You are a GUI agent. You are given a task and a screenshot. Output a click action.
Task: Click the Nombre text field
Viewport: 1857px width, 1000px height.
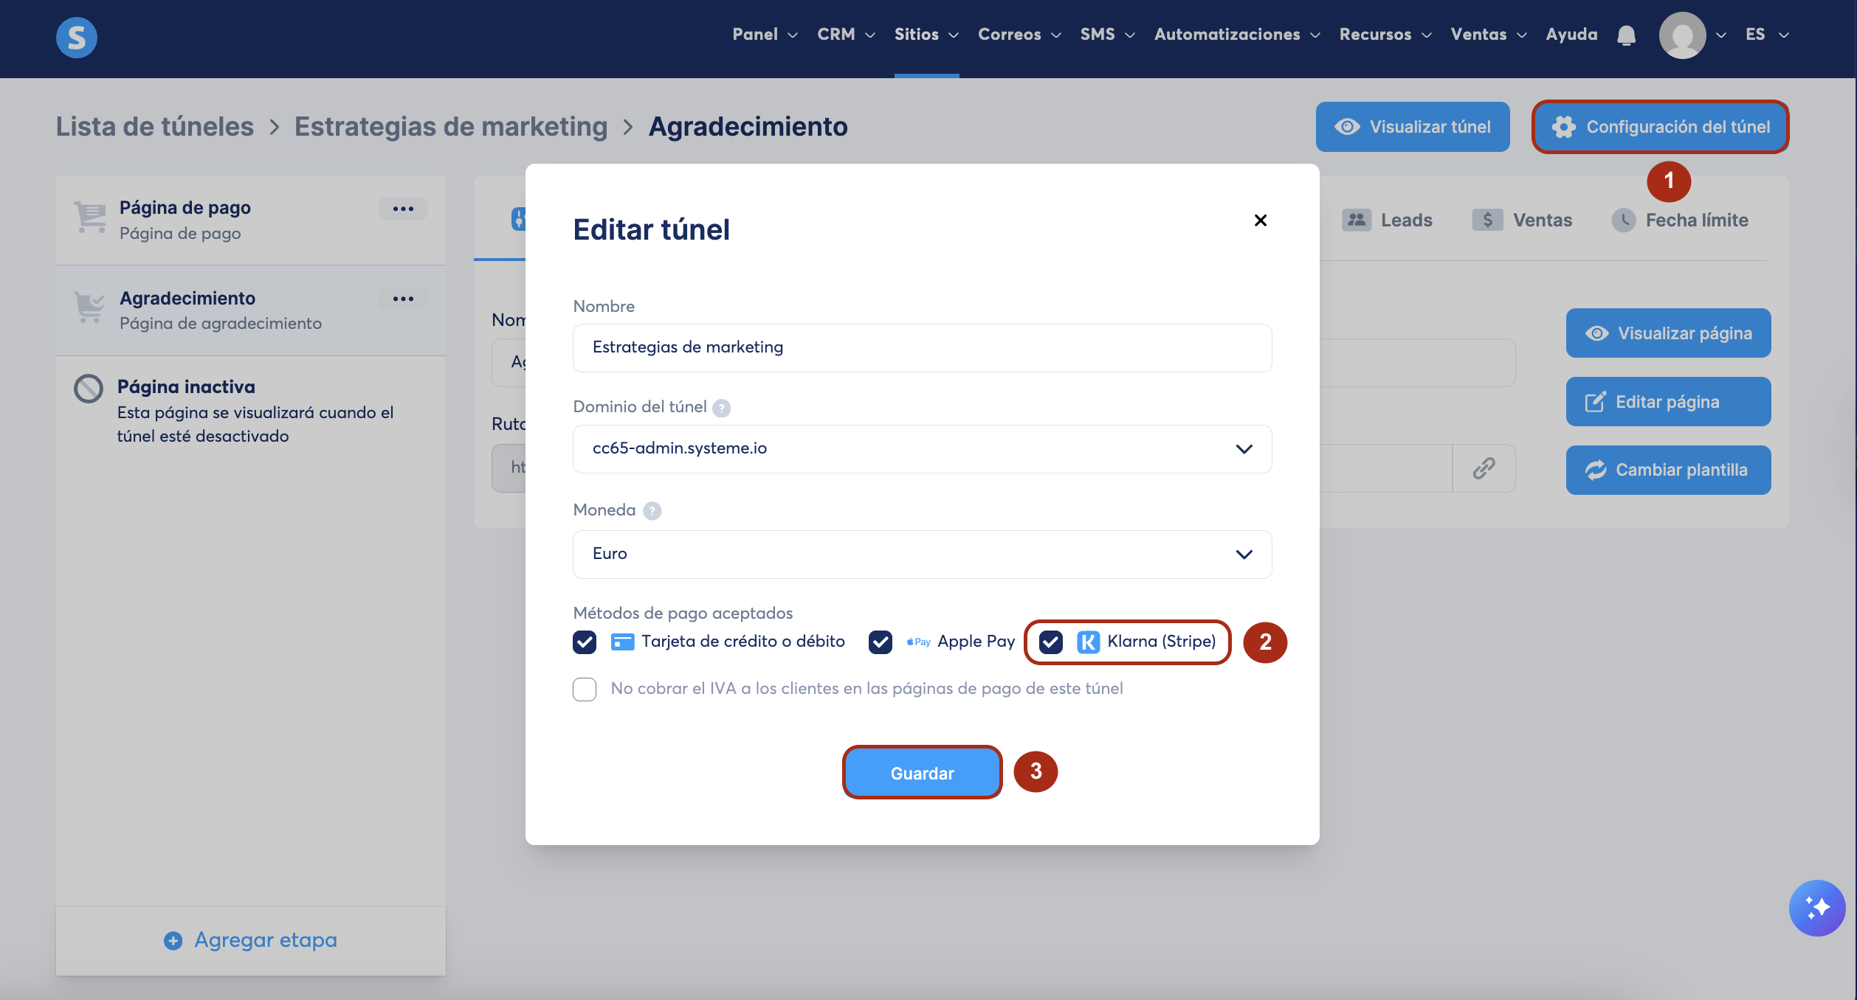coord(922,347)
